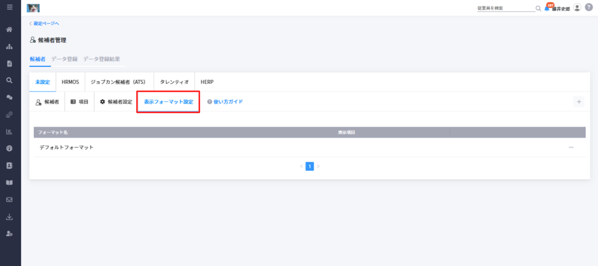Open the three-dot menu for デフォルトフォーマット
598x266 pixels.
pos(571,147)
